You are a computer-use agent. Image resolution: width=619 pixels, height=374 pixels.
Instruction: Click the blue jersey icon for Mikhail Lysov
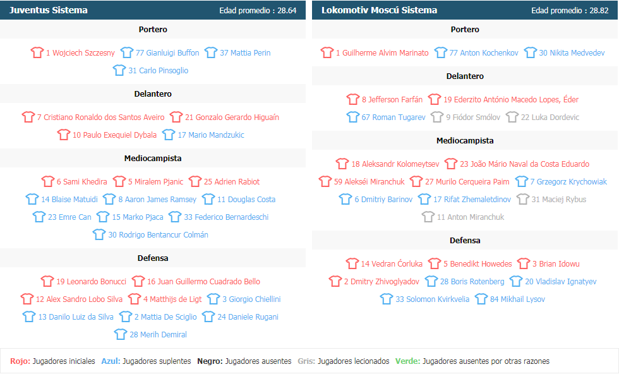[481, 299]
